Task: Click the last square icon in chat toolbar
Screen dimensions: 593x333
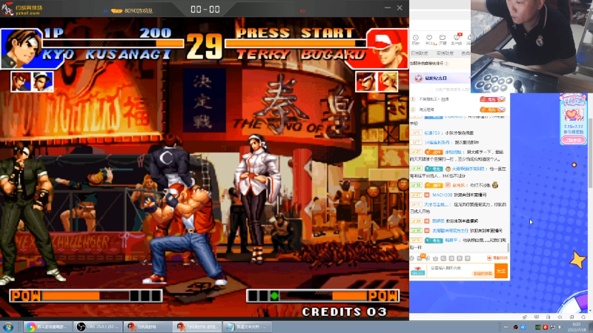Action: pos(468,258)
